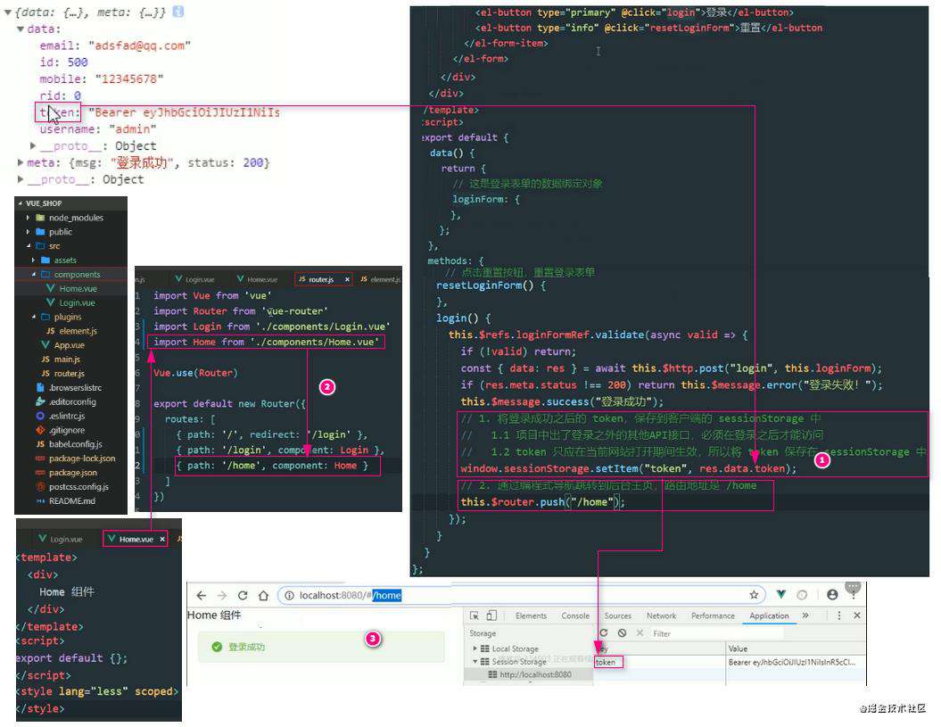This screenshot has height=727, width=941.
Task: Click the browser forward arrow
Action: coord(222,595)
